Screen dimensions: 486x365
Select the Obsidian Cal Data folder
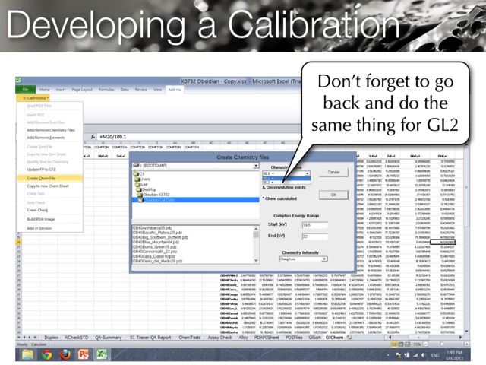[x=163, y=199]
